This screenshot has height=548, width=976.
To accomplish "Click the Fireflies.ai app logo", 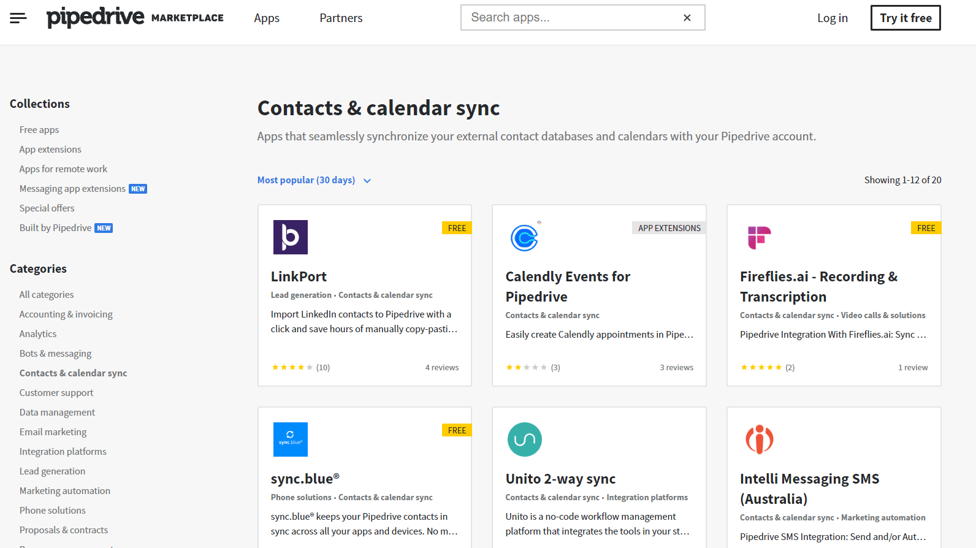I will click(x=759, y=237).
